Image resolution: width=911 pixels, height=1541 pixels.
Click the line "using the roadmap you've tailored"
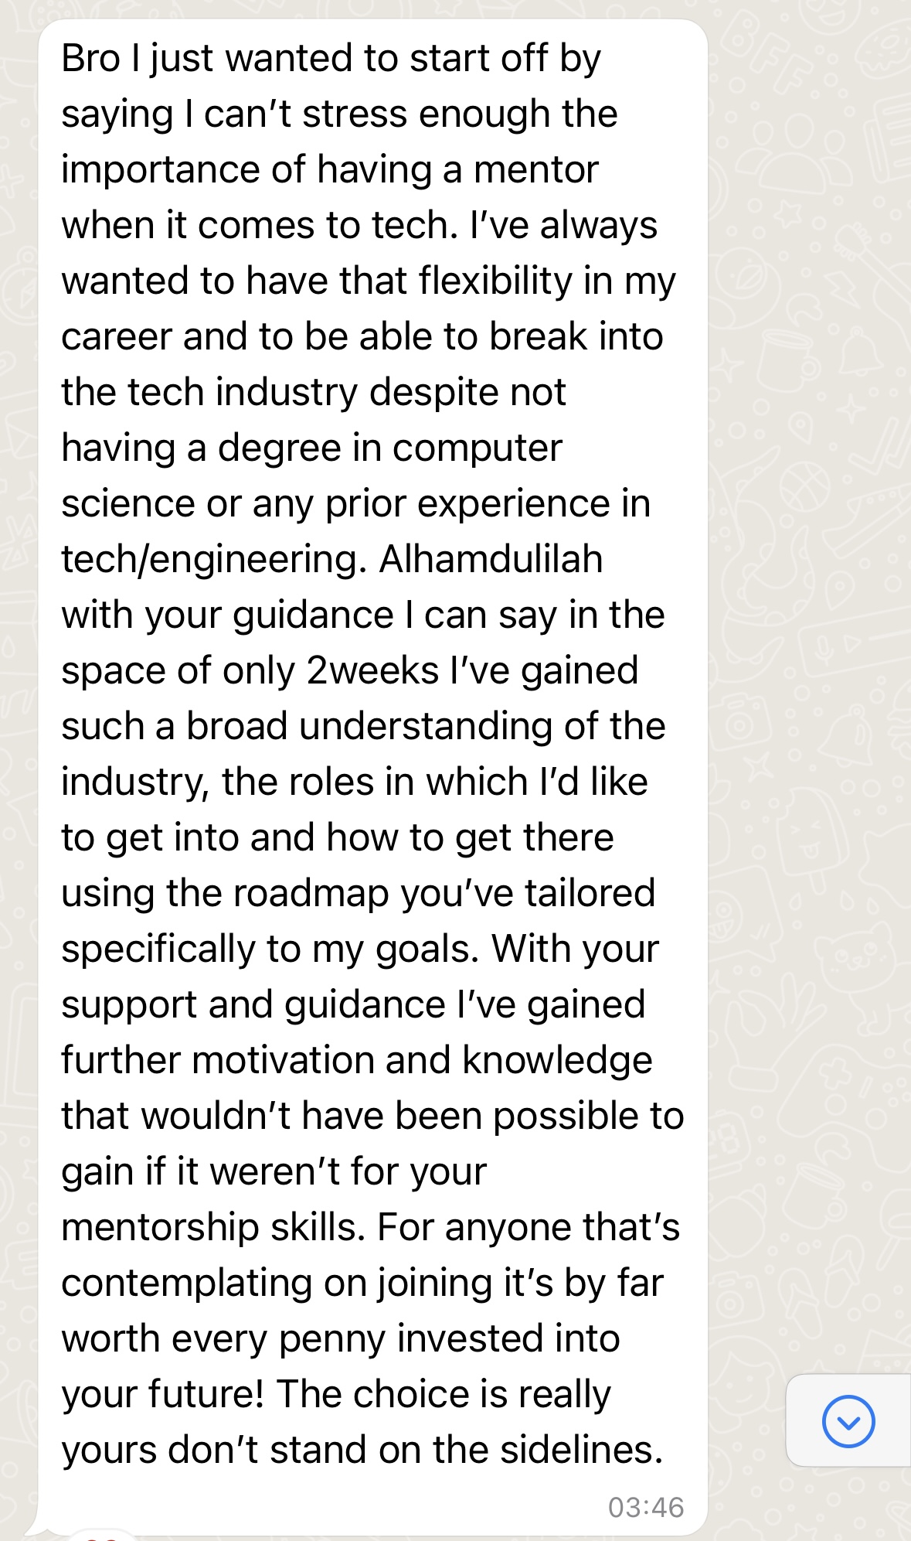(x=359, y=893)
